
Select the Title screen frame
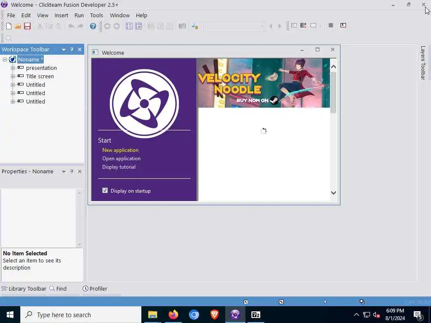(x=40, y=77)
